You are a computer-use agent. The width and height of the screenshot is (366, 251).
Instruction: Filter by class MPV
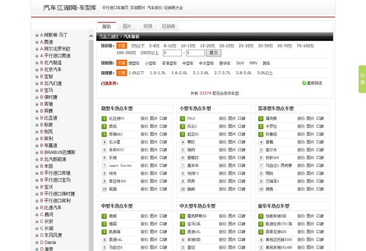253,63
